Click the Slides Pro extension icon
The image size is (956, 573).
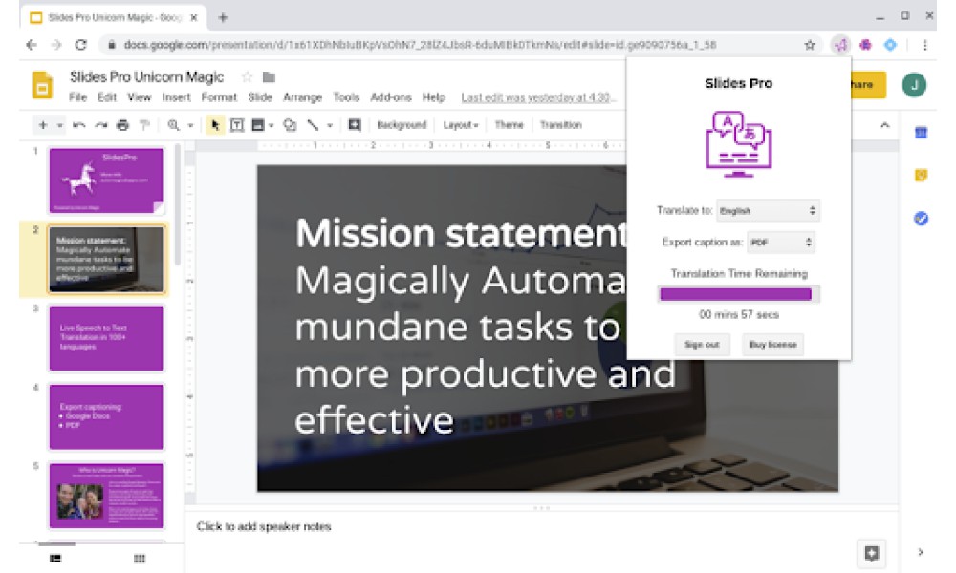pyautogui.click(x=840, y=45)
